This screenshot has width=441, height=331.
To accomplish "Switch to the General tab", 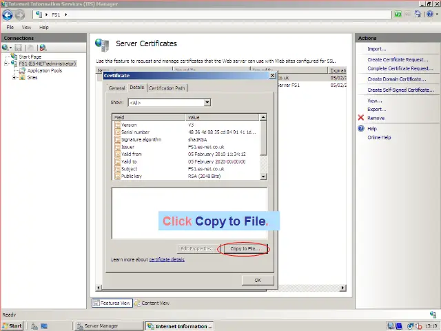I will 116,88.
